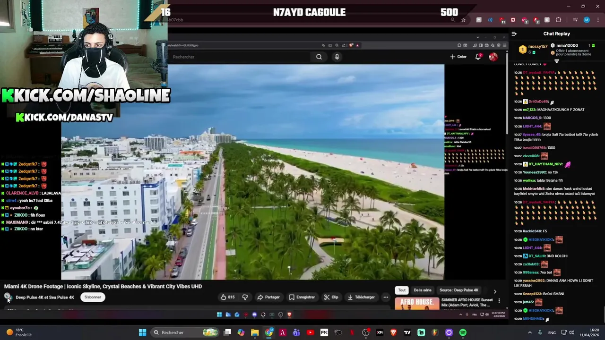
Task: Activate YouTube voice search microphone
Action: tap(337, 57)
